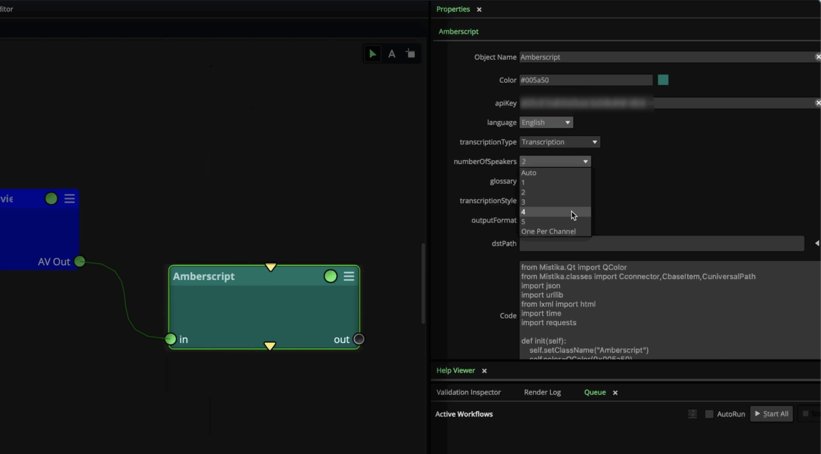This screenshot has width=821, height=454.
Task: Click the queue layout icon left of AutoRun
Action: [x=692, y=414]
